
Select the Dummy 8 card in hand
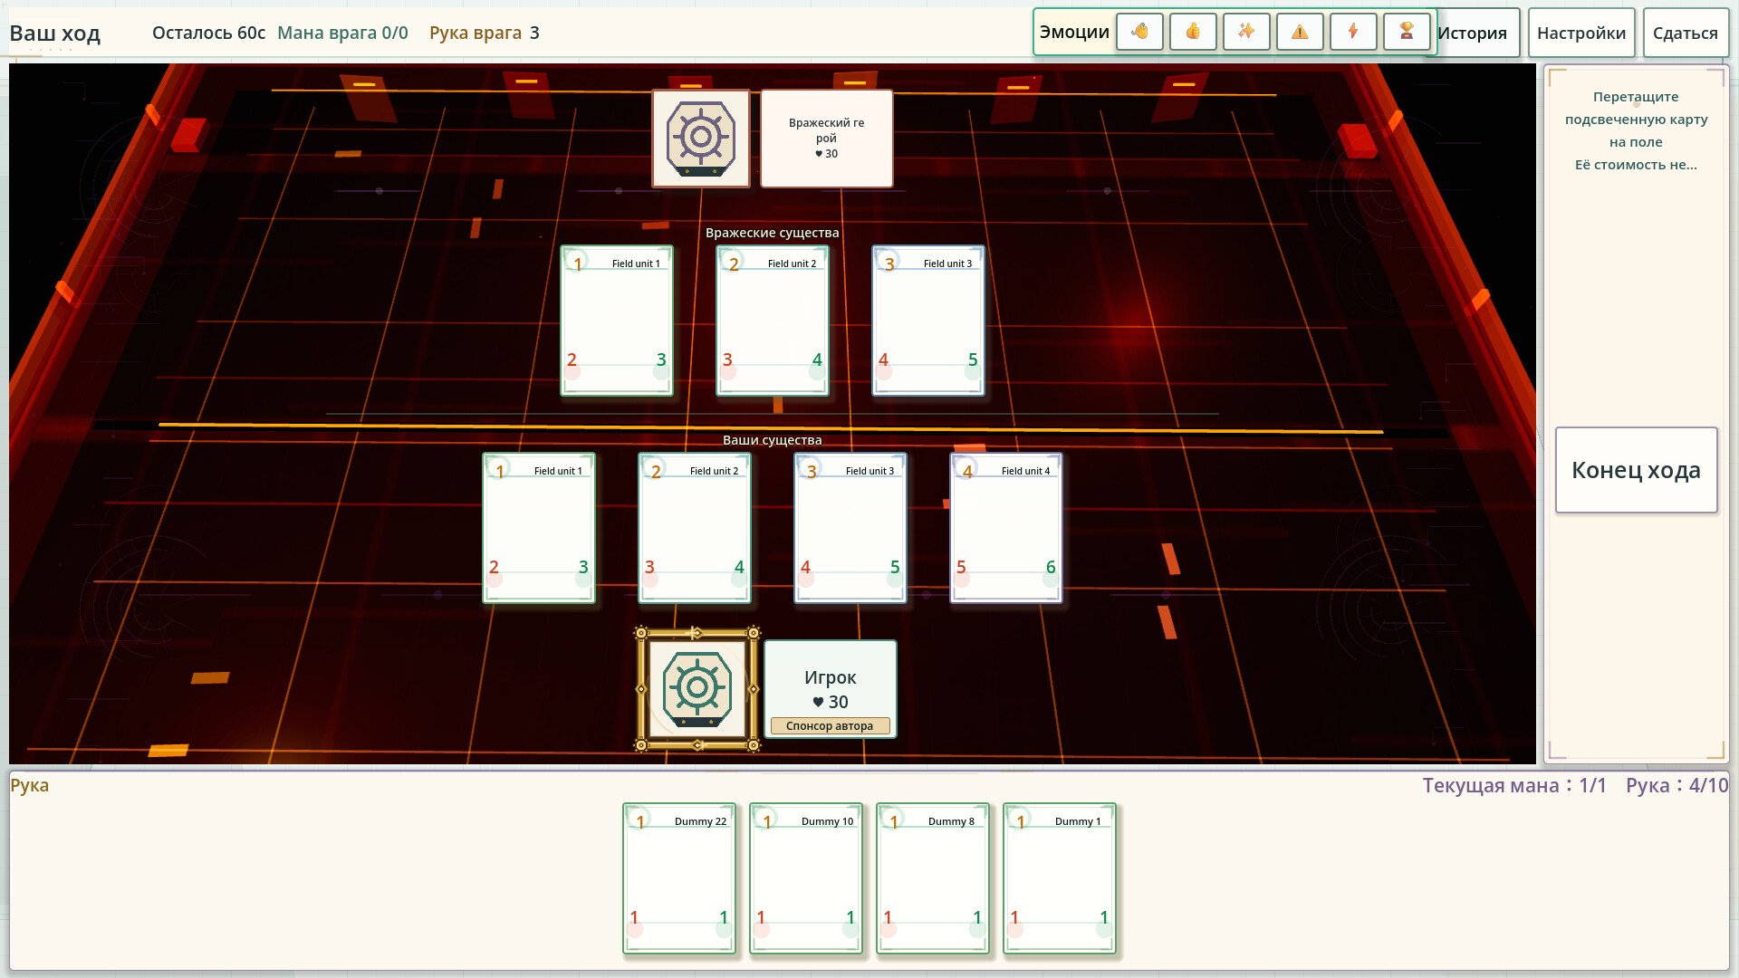pos(933,878)
